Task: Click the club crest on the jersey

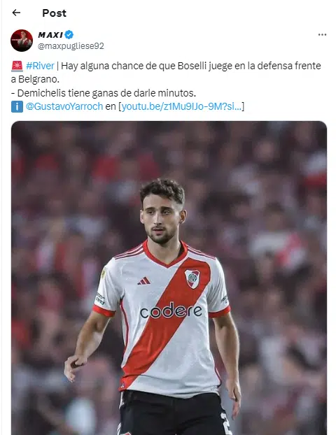Action: pos(192,278)
